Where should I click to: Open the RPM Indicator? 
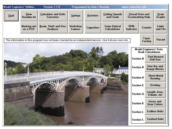132,28
